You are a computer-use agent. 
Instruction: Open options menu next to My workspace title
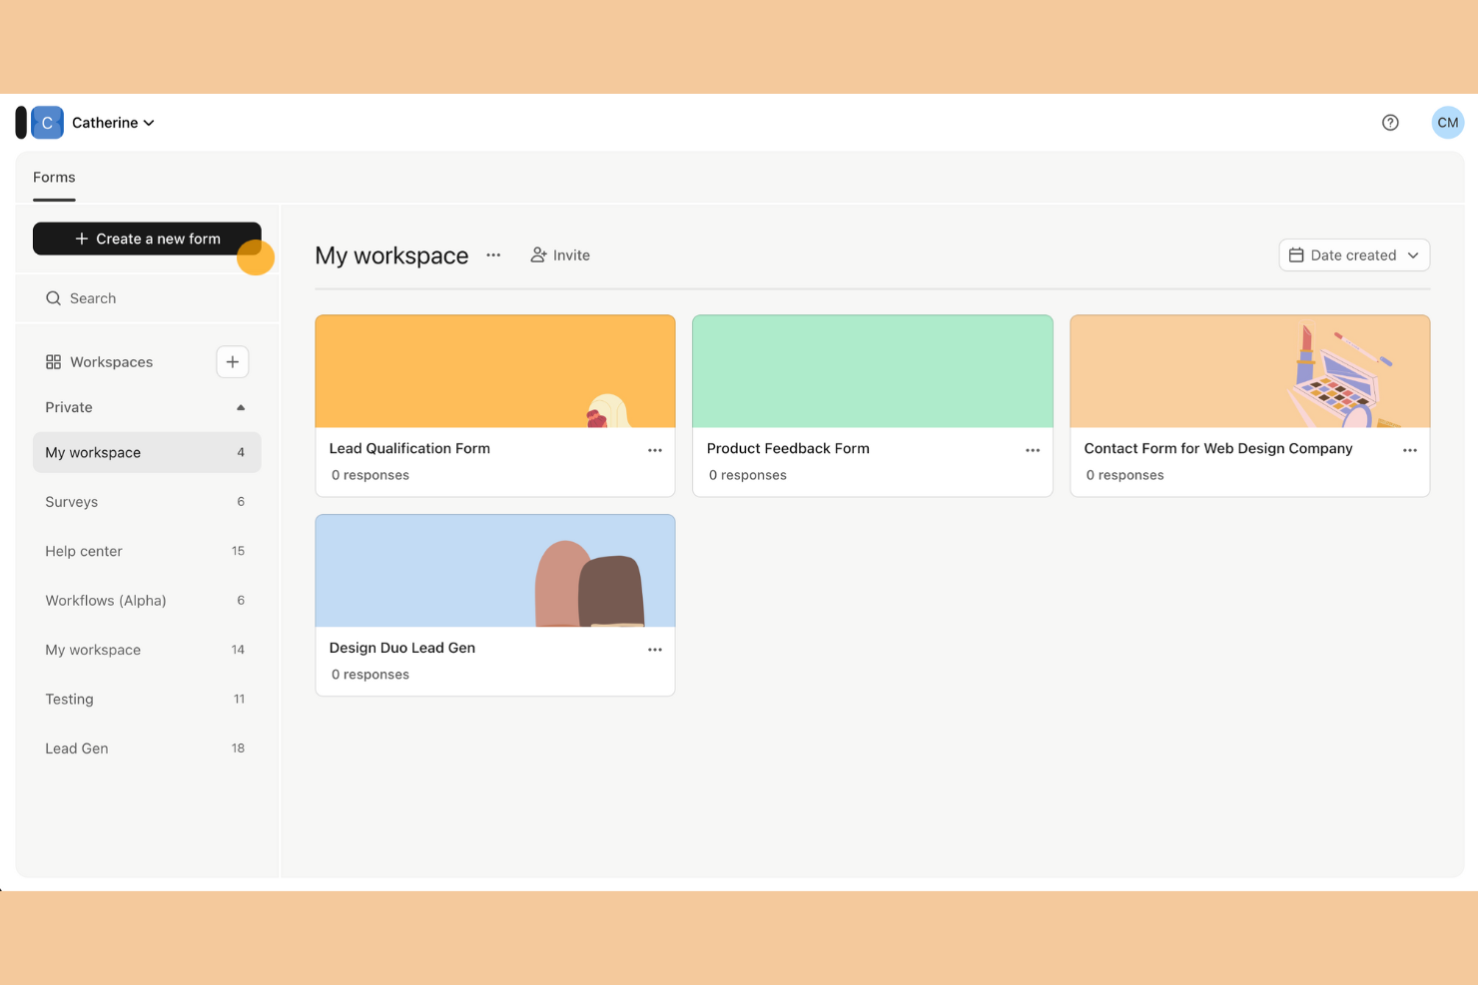click(x=493, y=255)
